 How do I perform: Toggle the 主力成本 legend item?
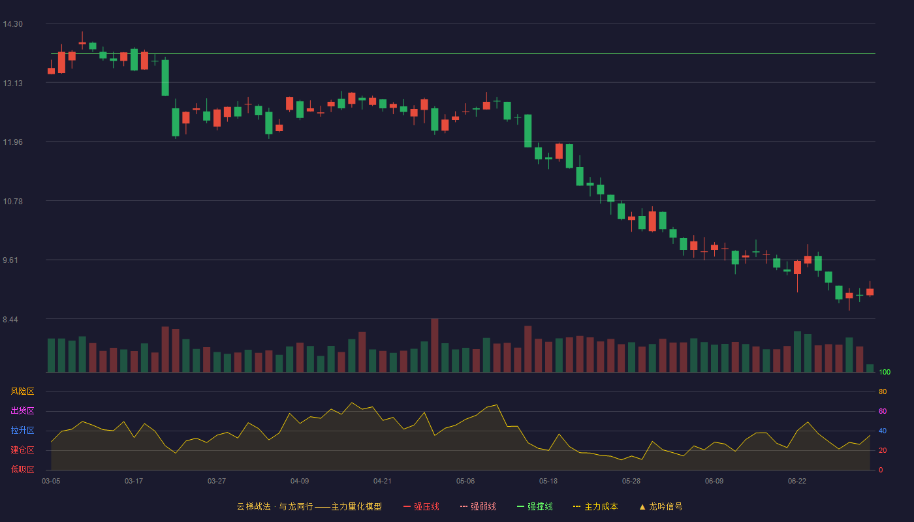595,506
